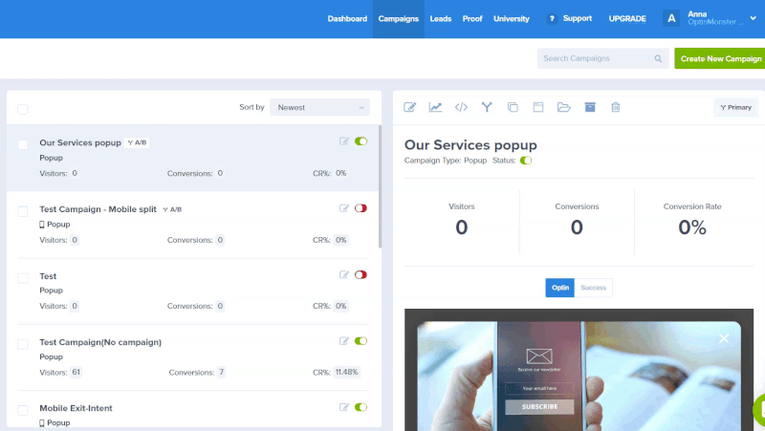Open the Leads menu item
The image size is (765, 431).
(x=441, y=18)
